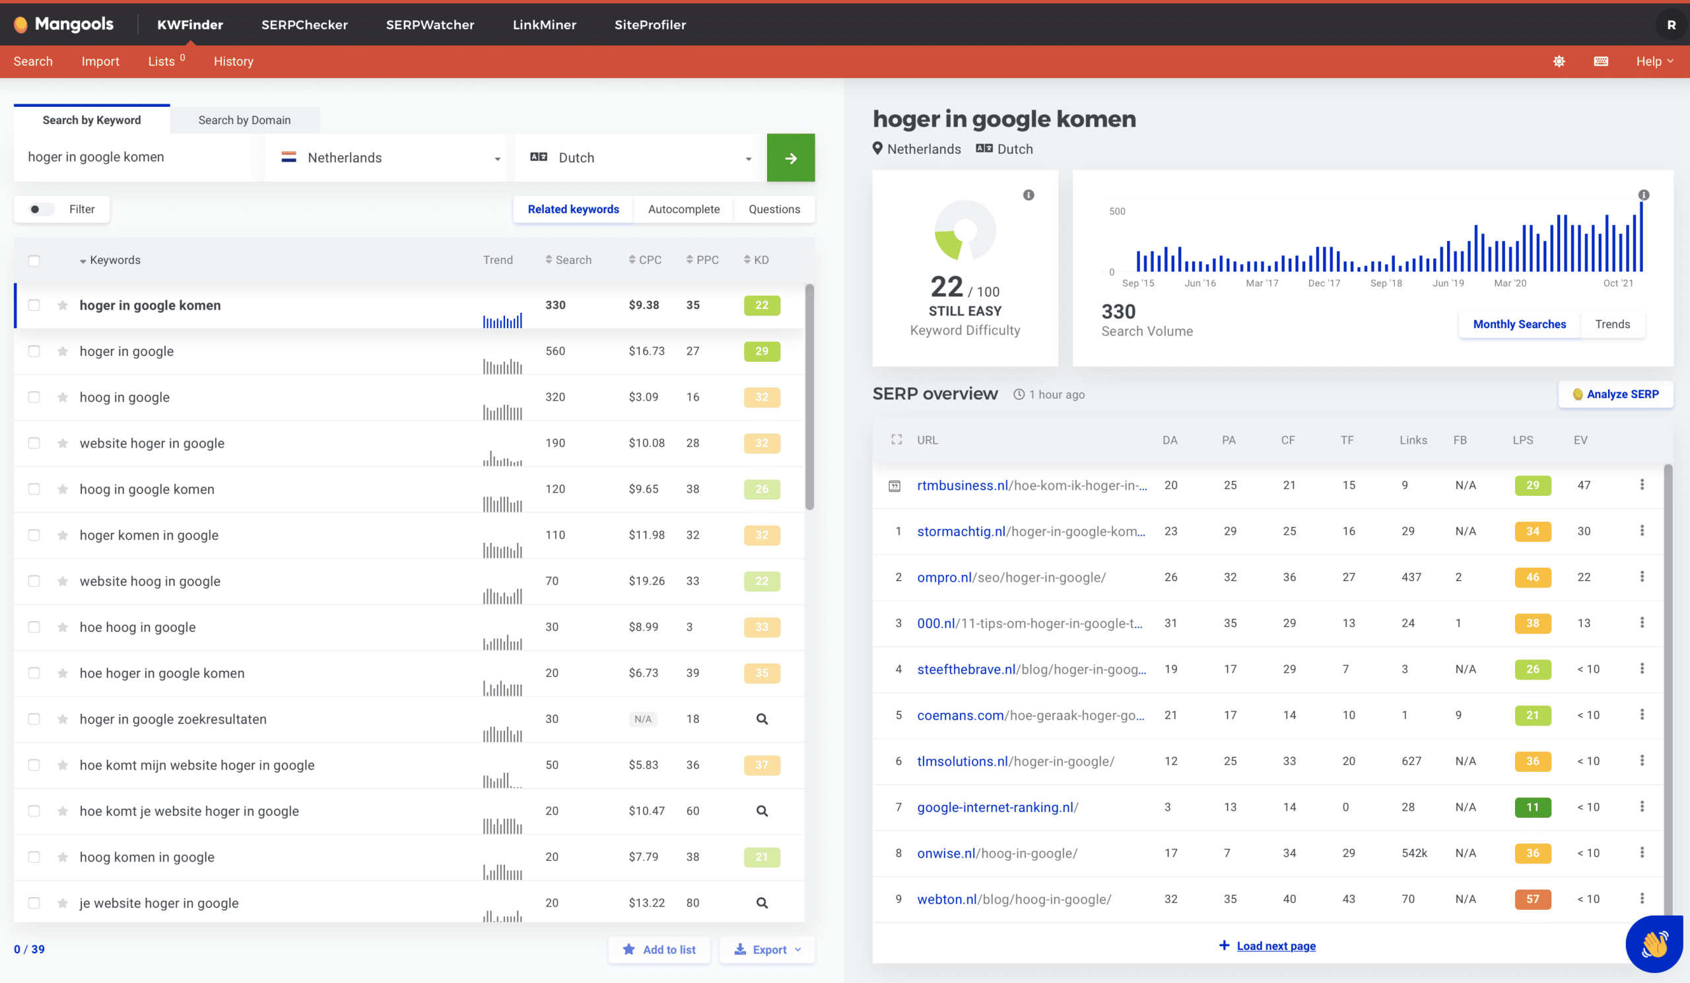
Task: Star keyword hoe hoog in google
Action: click(62, 627)
